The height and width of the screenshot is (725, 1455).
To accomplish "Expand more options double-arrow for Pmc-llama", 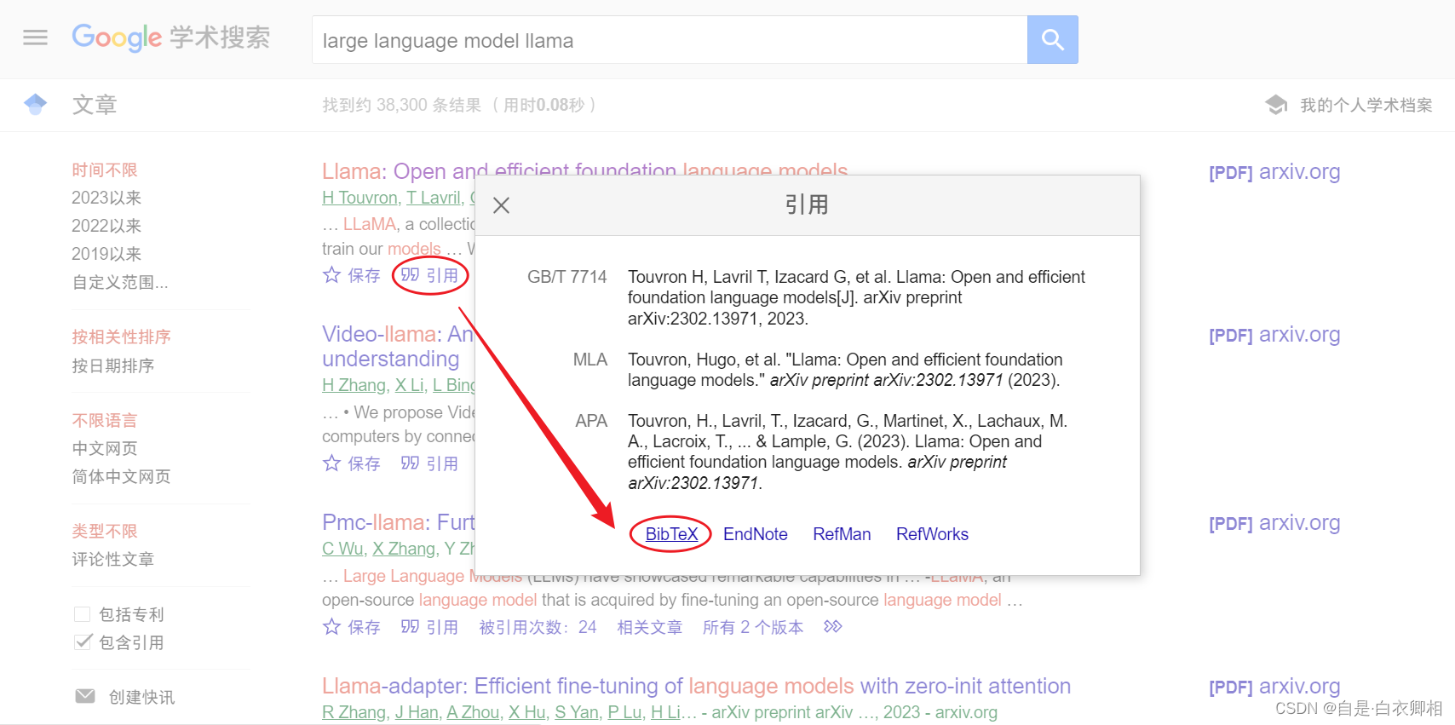I will coord(833,627).
